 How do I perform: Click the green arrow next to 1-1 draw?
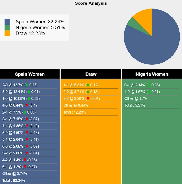click(88, 85)
